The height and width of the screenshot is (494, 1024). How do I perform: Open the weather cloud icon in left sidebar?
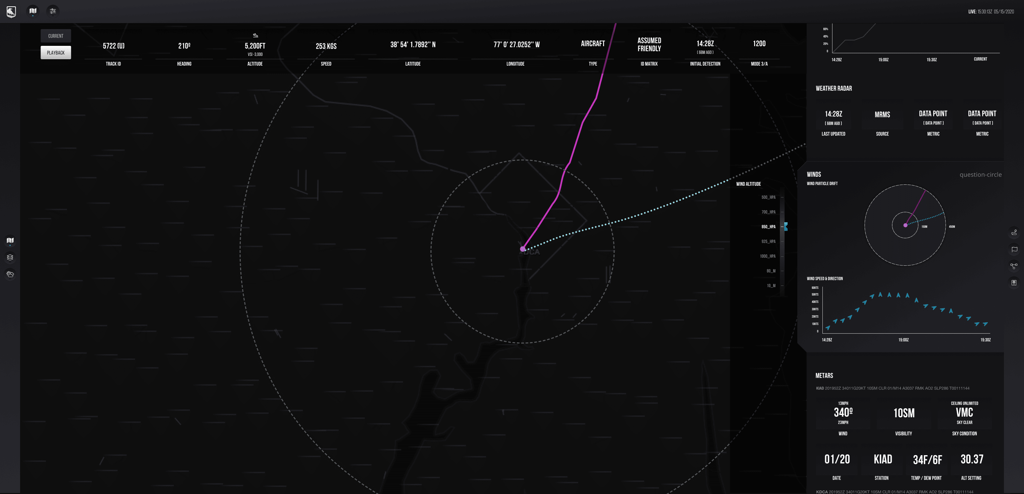coord(10,274)
